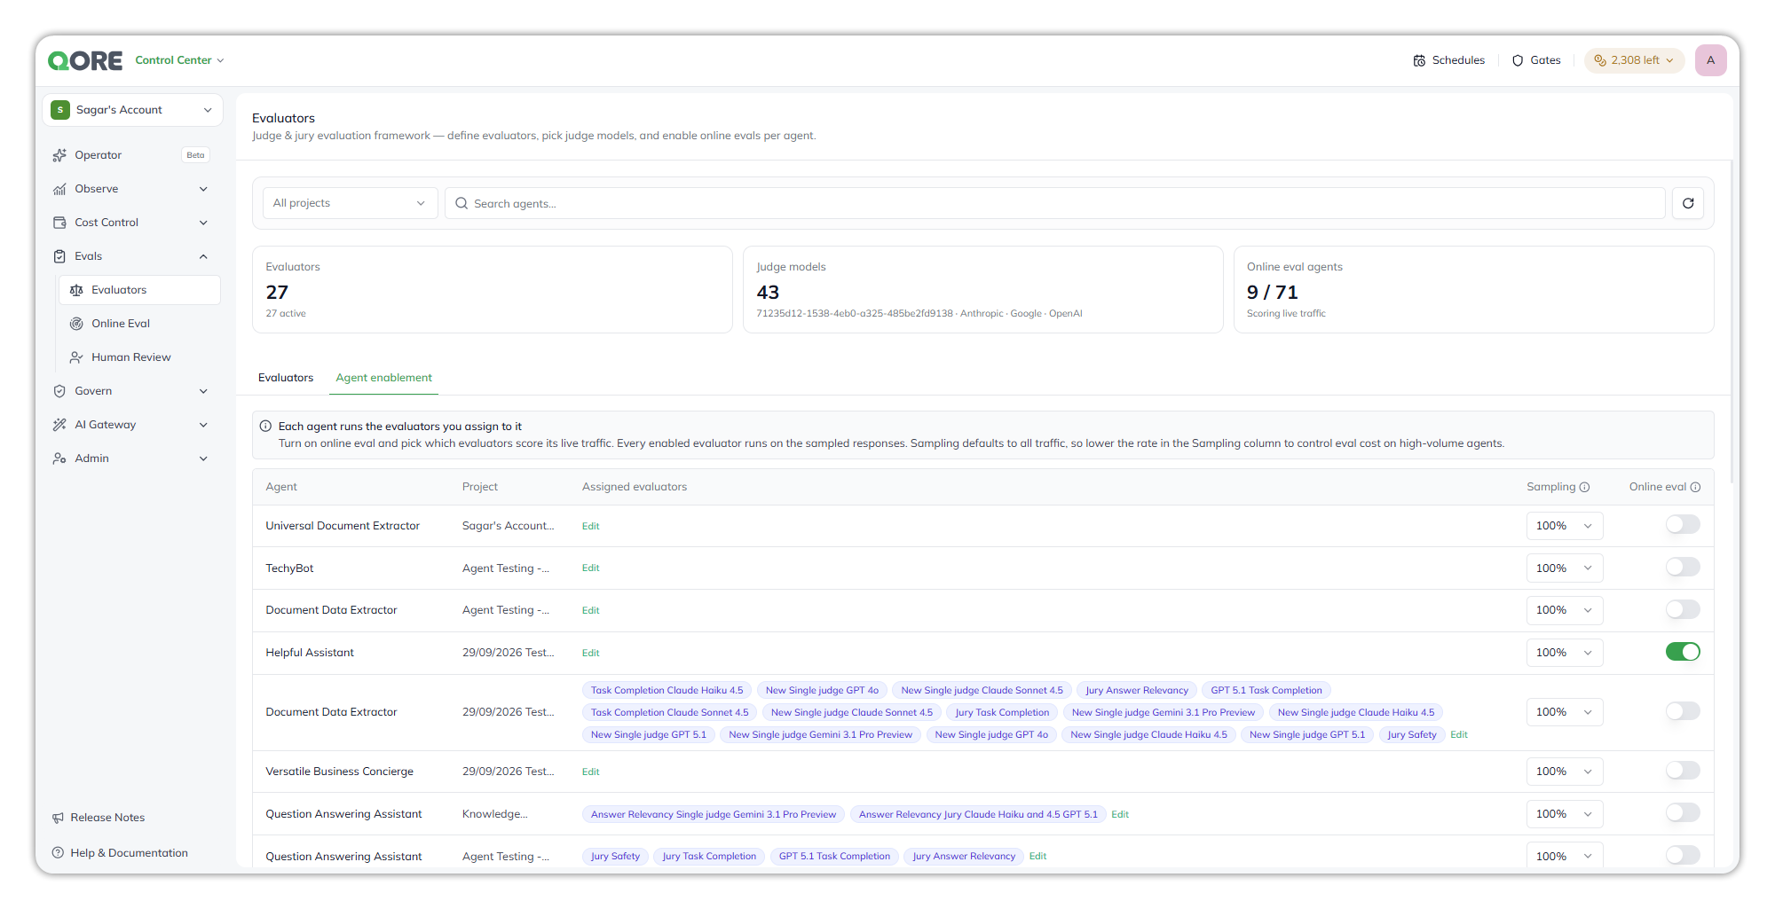Enable online eval for TechyBot
Viewport: 1775px width, 909px height.
(x=1683, y=568)
